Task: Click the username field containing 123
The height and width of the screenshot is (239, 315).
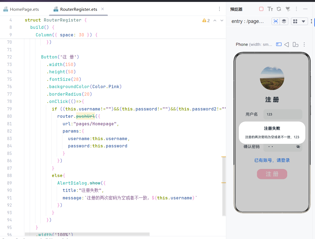Action: click(x=283, y=114)
